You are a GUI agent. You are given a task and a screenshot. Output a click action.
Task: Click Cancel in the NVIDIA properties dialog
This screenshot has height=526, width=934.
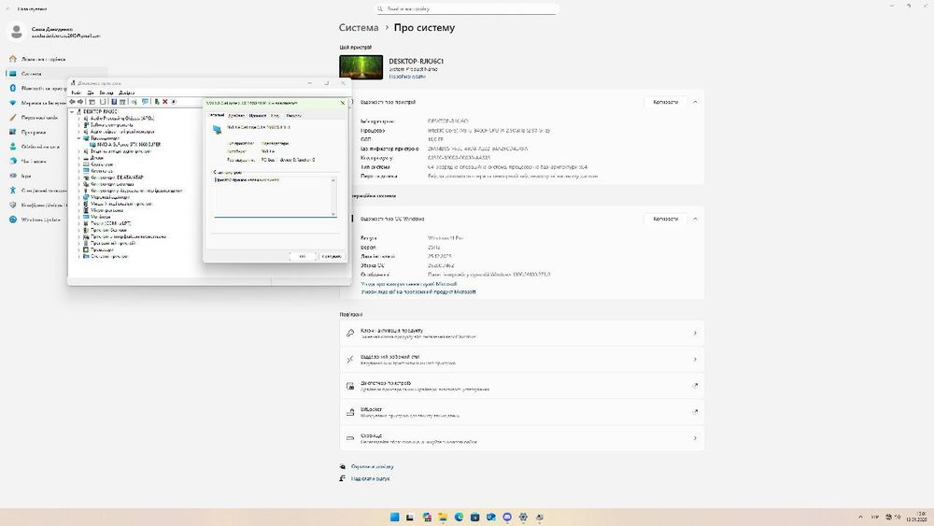coord(332,256)
